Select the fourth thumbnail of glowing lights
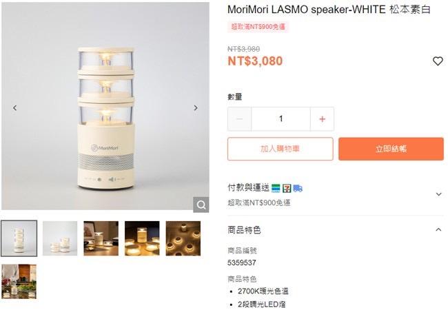Viewport: 448px width, 310px height. (142, 238)
